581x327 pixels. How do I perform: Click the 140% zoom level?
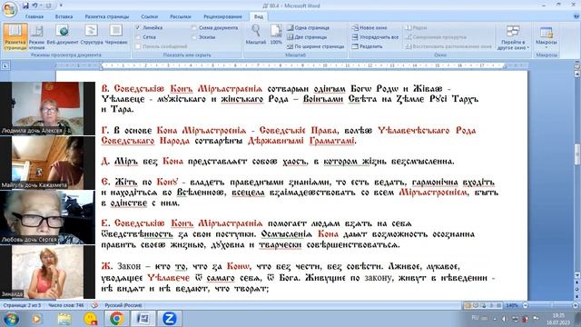click(512, 305)
